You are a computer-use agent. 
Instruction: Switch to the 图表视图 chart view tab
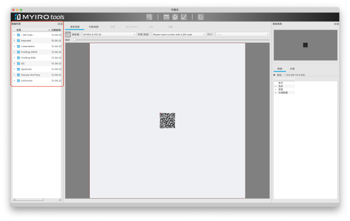[x=75, y=27]
